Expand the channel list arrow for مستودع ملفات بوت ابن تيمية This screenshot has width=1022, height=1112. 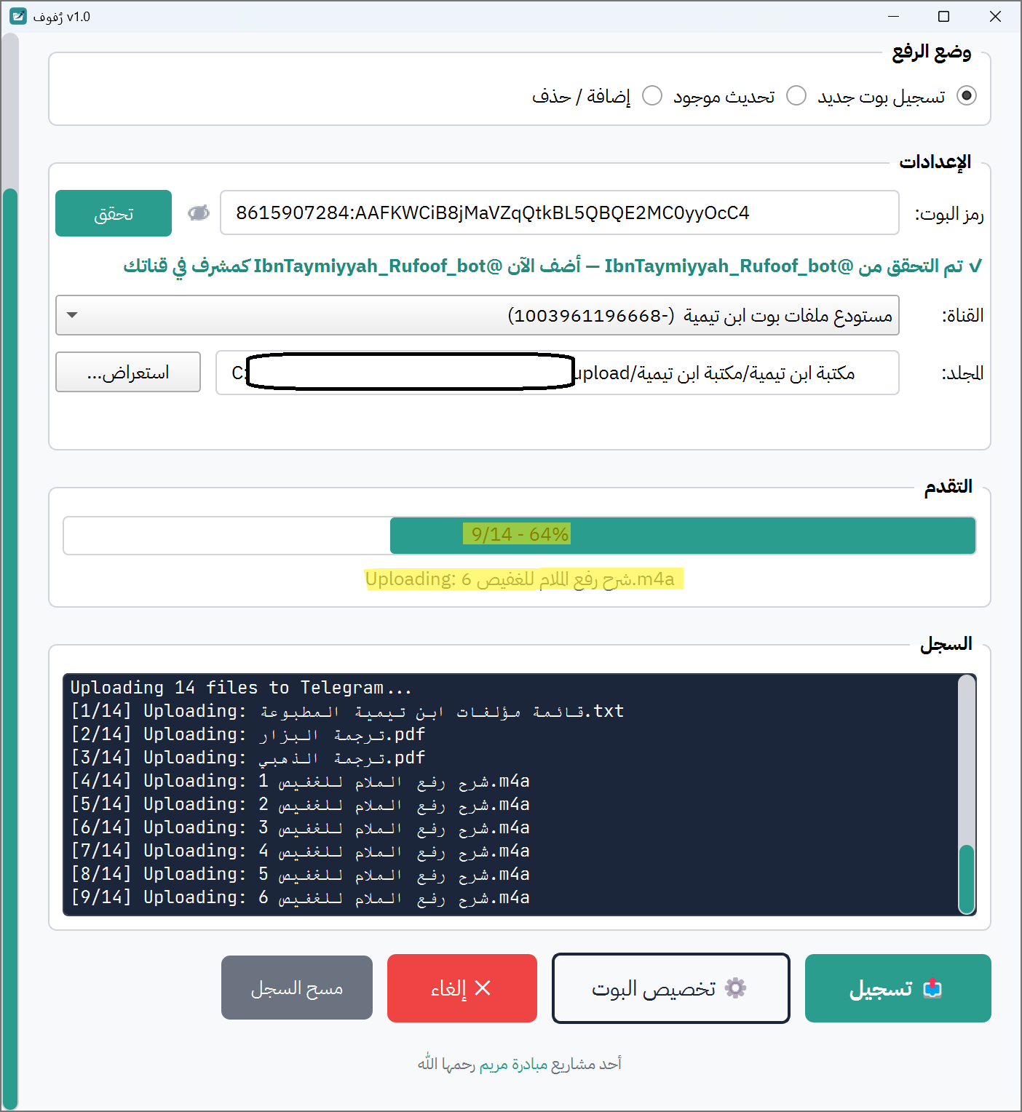[x=71, y=315]
